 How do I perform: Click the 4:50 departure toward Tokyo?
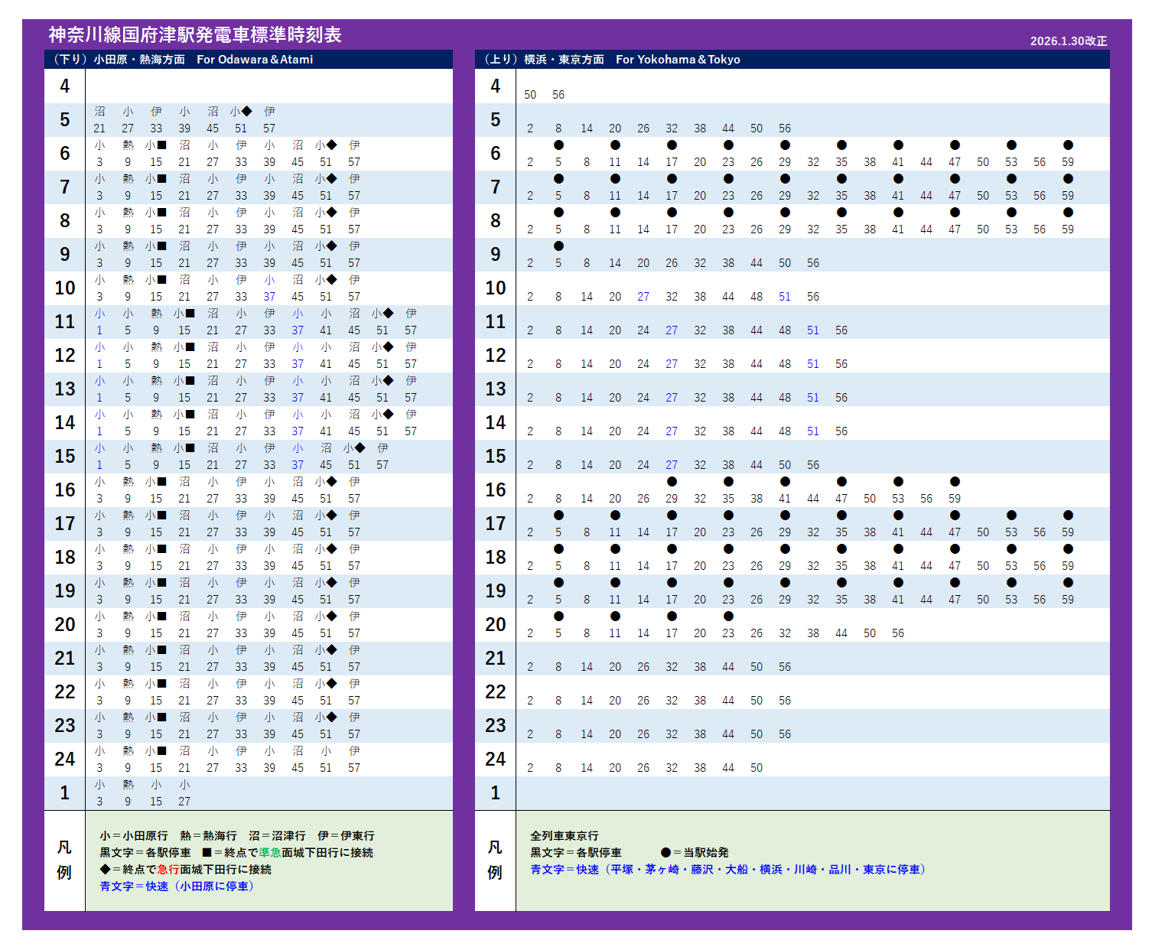point(530,95)
